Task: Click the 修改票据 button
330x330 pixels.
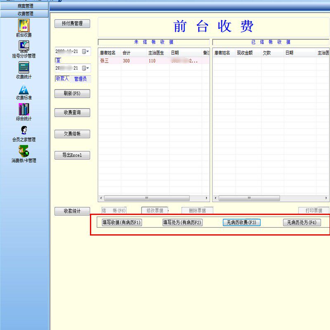Action: (x=155, y=210)
